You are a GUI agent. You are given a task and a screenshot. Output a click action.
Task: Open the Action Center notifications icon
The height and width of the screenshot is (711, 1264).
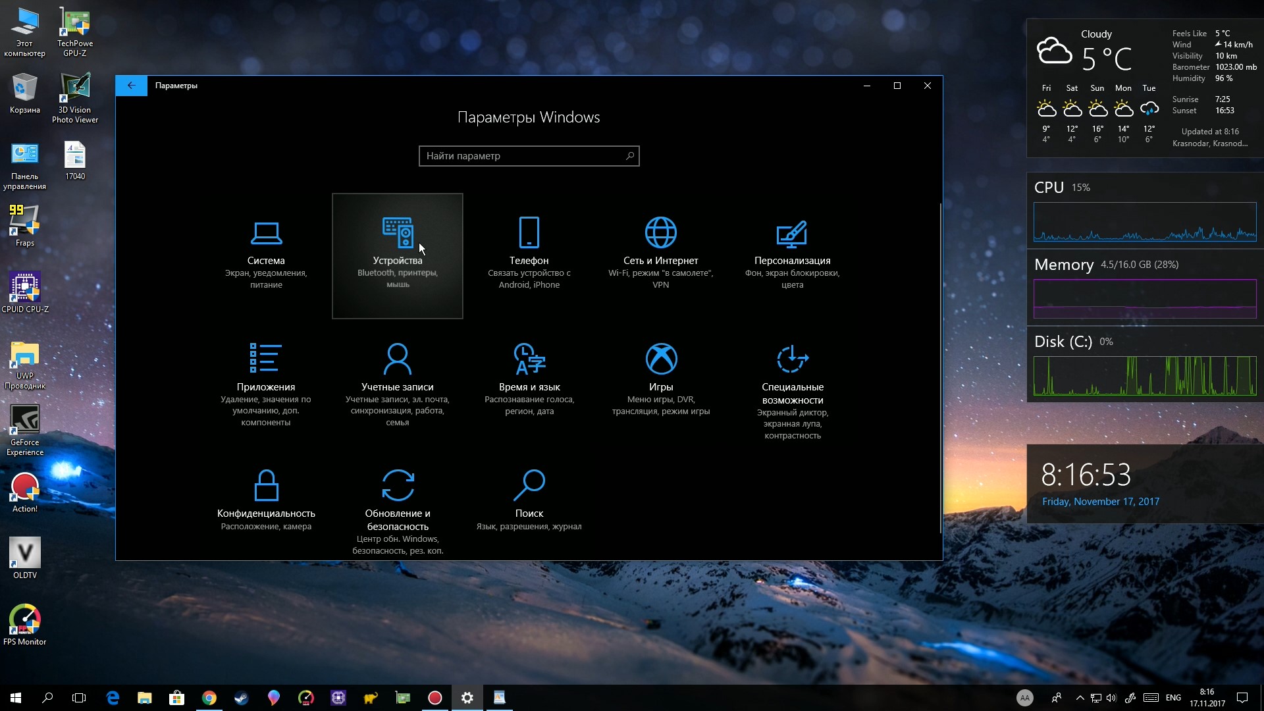[1242, 698]
